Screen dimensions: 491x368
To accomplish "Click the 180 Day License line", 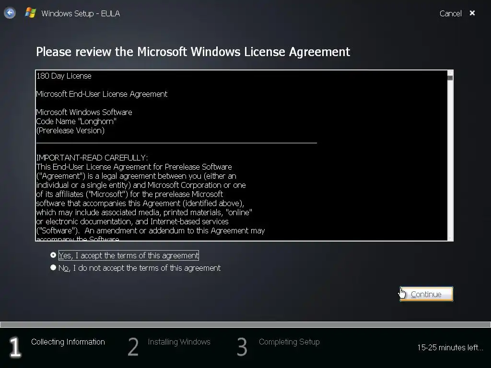I will pyautogui.click(x=64, y=76).
